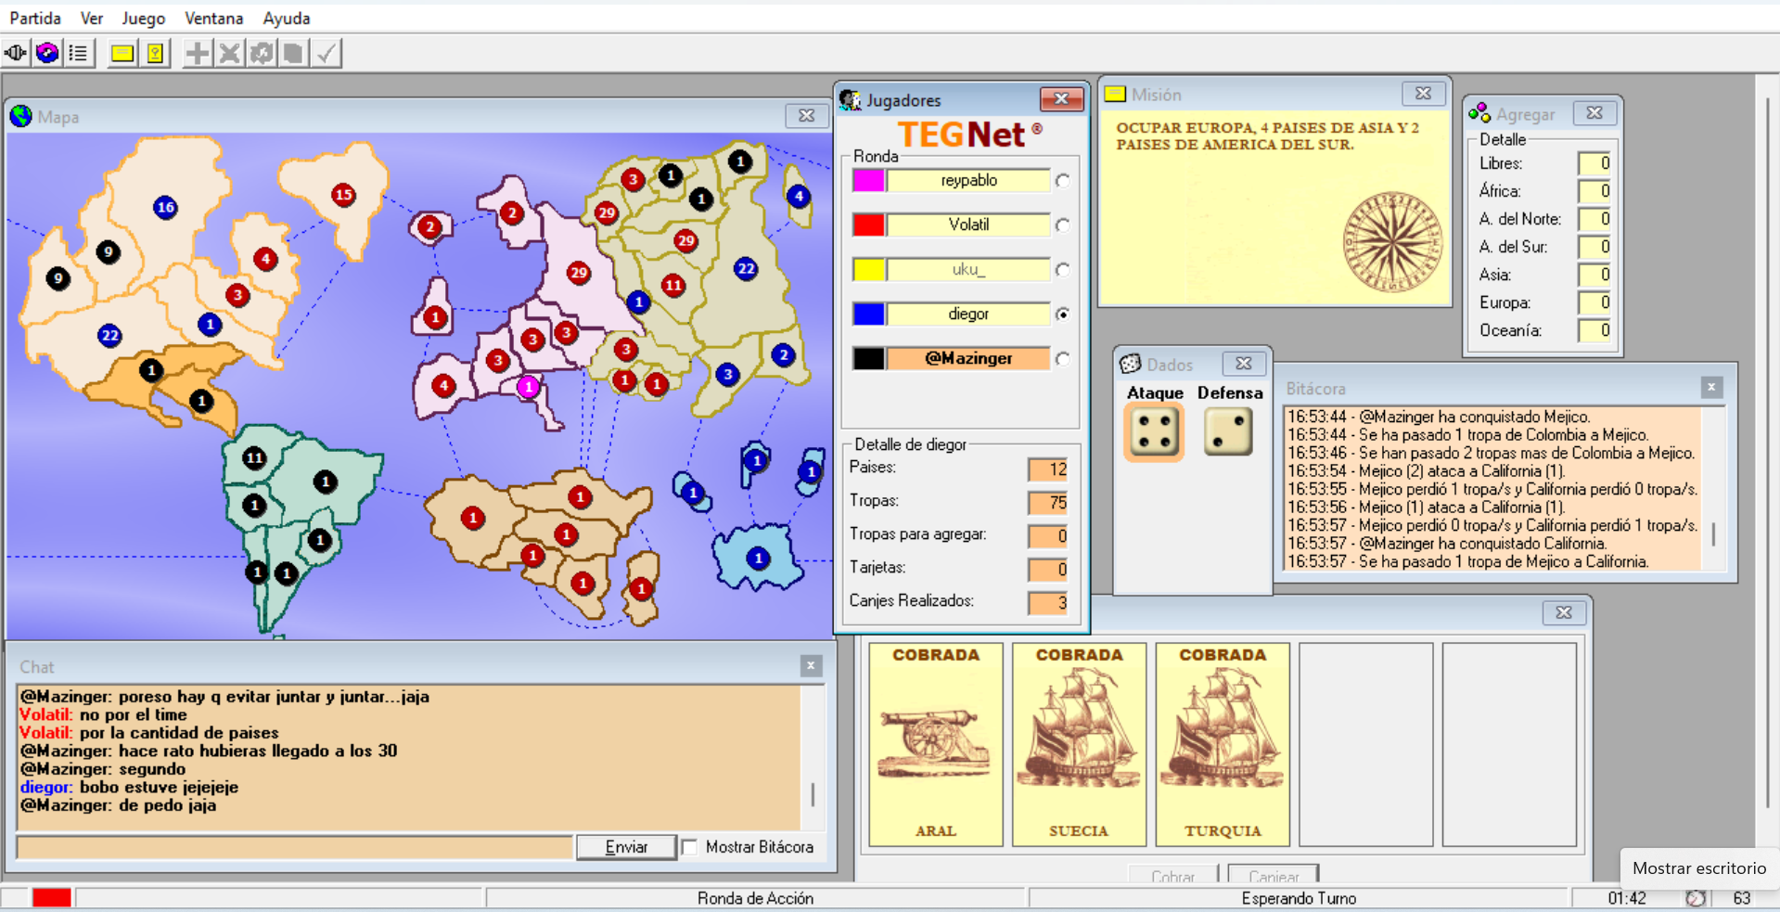Click the yellow card with pin icon

pos(155,54)
